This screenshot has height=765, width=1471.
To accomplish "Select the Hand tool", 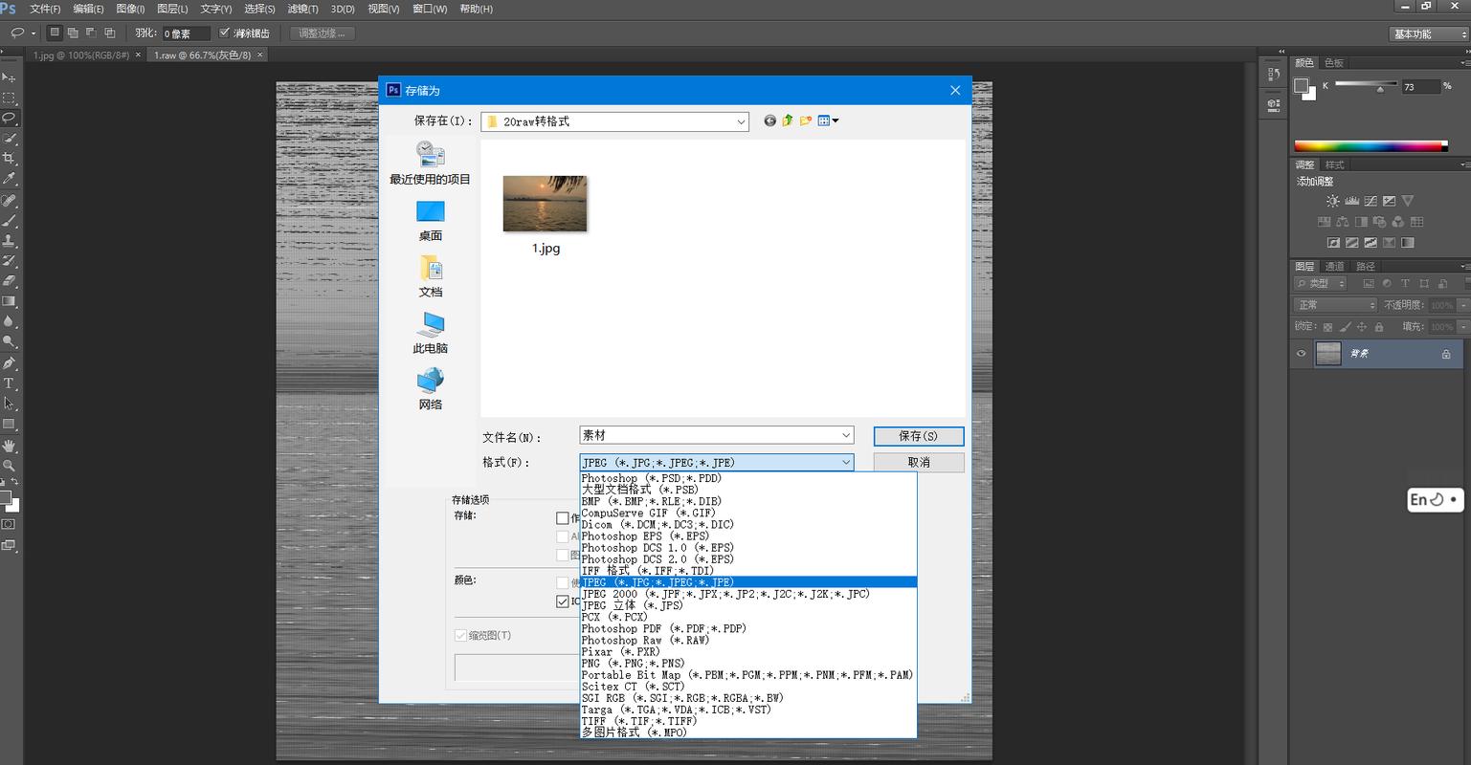I will 9,446.
